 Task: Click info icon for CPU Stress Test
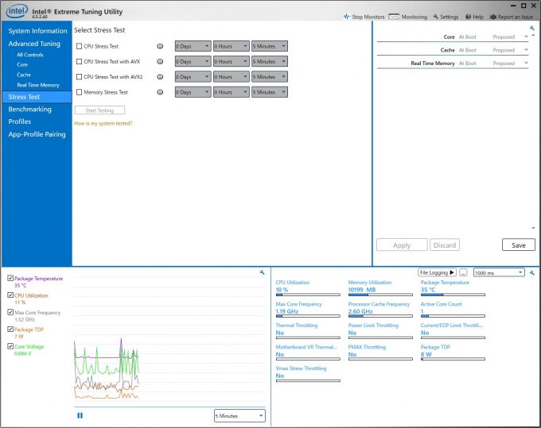point(160,46)
